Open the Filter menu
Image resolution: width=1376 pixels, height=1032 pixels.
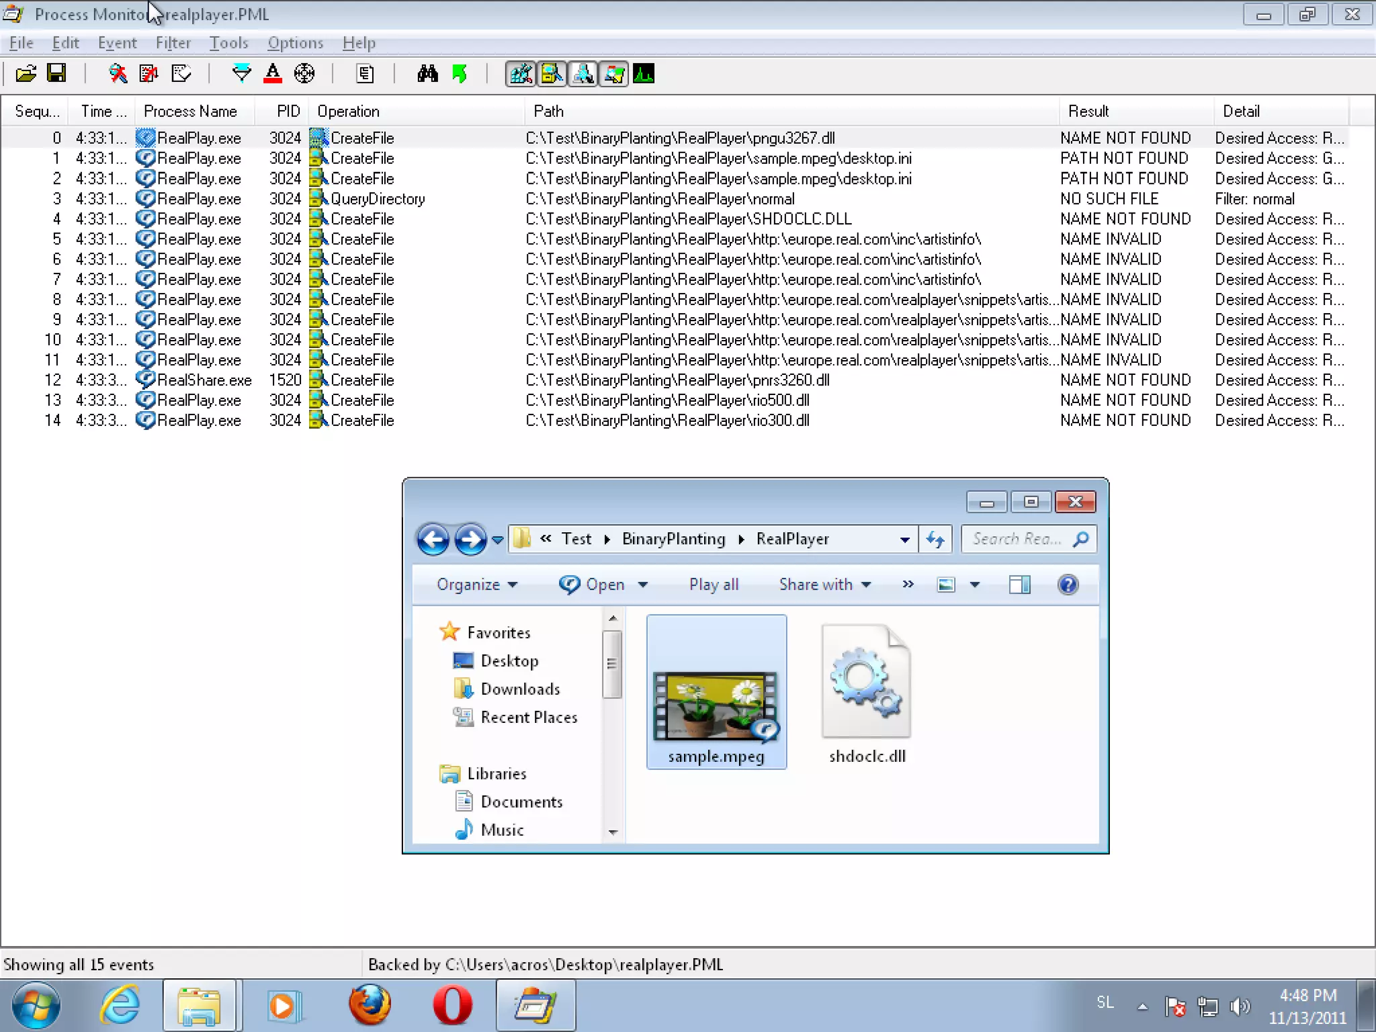point(173,43)
